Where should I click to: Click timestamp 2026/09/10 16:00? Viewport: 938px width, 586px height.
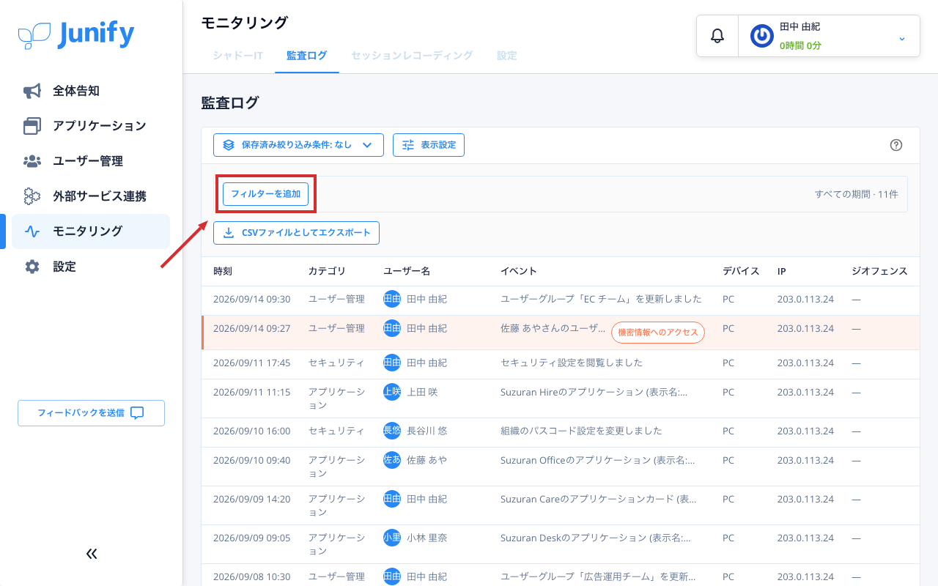(251, 431)
